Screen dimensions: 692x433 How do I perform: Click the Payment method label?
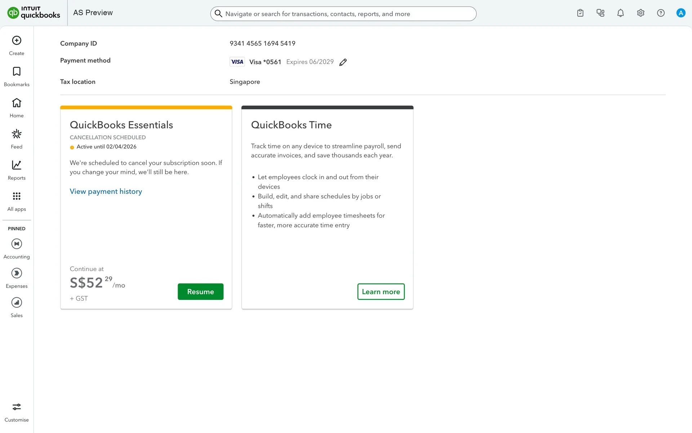[x=85, y=61]
